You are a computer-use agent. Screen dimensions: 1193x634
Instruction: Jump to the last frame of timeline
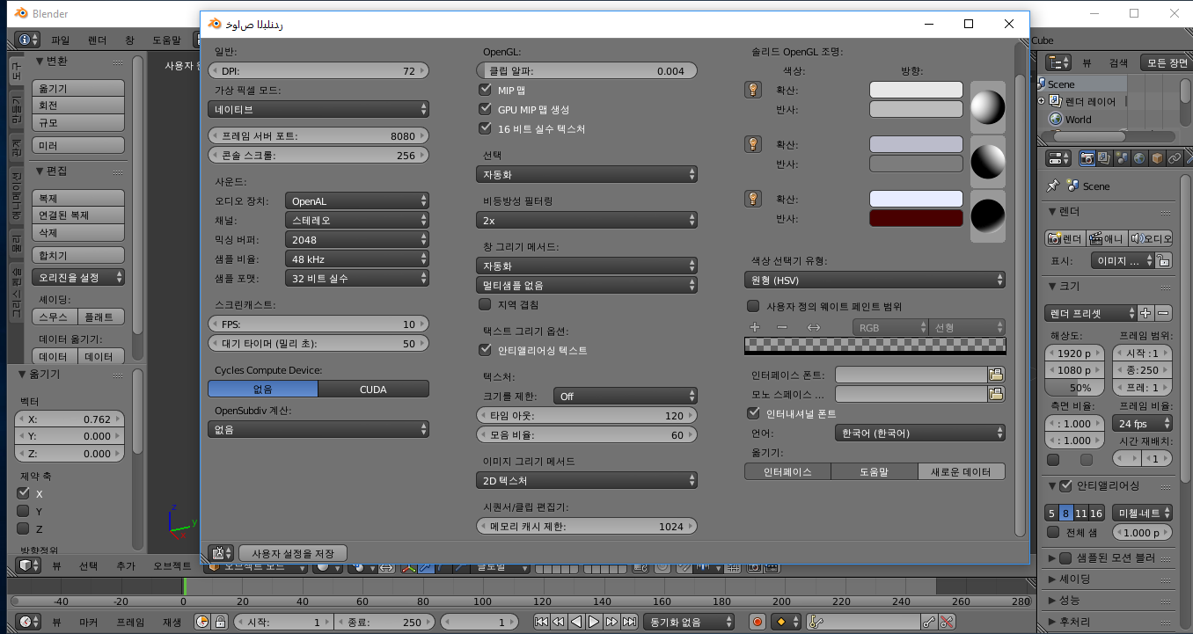[629, 622]
